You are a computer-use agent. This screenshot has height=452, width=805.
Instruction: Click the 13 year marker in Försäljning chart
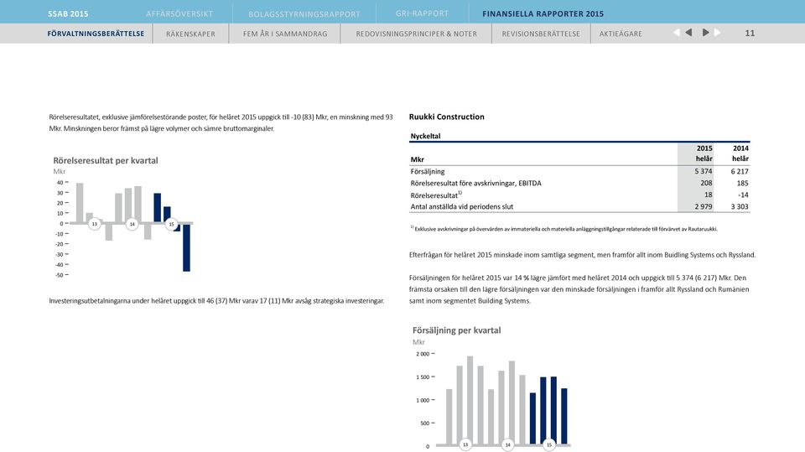pos(465,444)
